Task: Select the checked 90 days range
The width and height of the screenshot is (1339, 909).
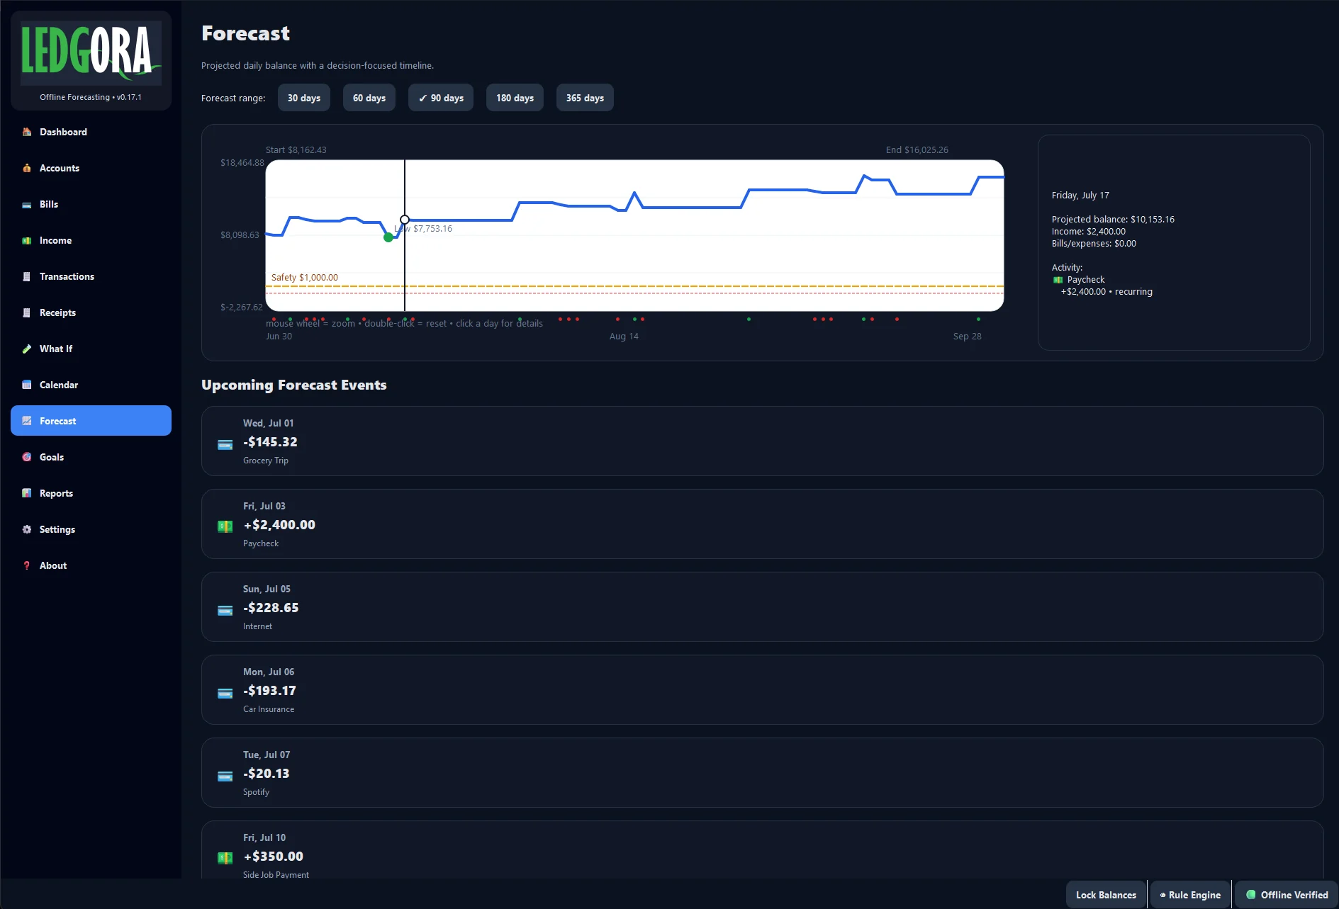Action: [x=441, y=98]
